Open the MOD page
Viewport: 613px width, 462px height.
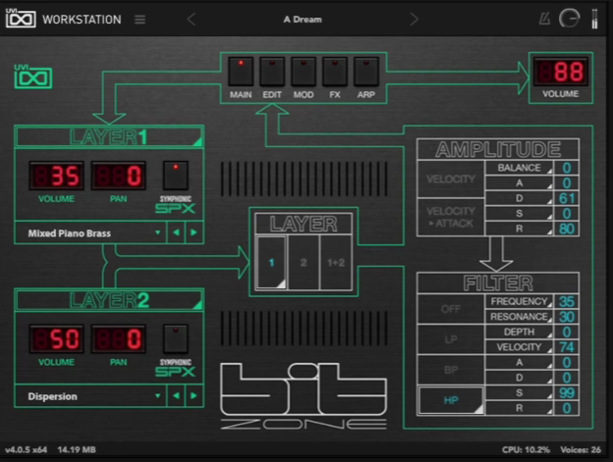tap(304, 72)
